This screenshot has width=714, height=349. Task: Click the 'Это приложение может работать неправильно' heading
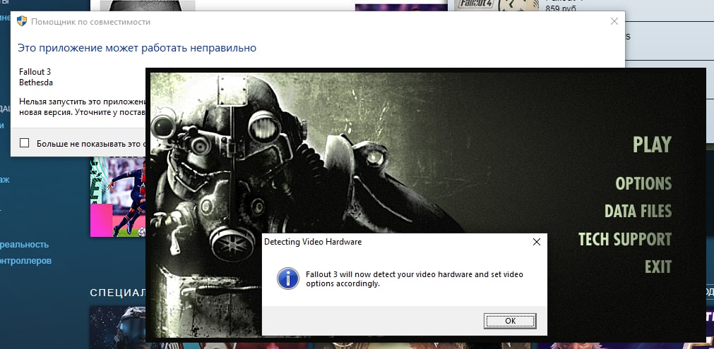pos(137,48)
